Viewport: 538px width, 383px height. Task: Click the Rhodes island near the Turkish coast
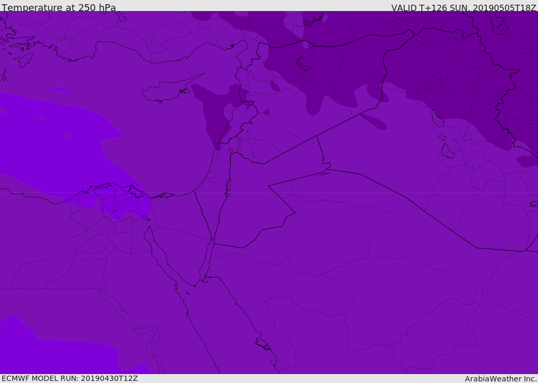pyautogui.click(x=26, y=60)
